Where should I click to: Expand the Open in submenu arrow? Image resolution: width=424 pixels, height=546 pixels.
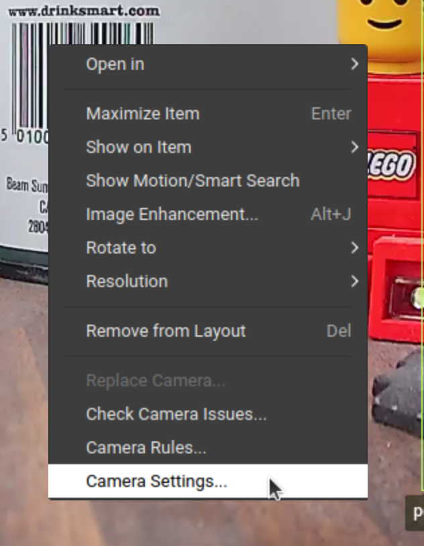pyautogui.click(x=354, y=64)
